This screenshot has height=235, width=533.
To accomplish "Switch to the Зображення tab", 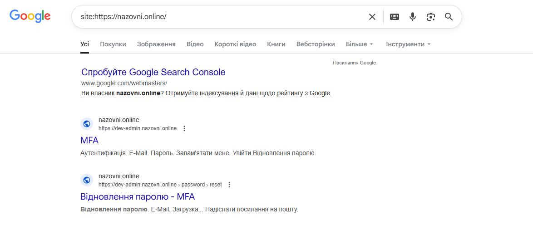I will pos(156,44).
